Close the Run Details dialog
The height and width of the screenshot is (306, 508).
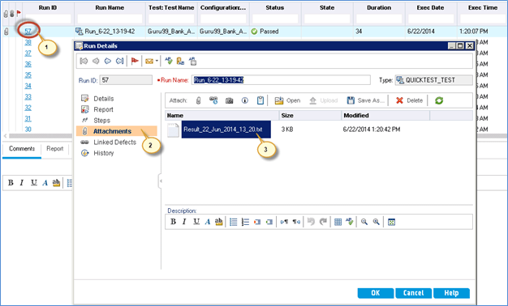point(469,46)
